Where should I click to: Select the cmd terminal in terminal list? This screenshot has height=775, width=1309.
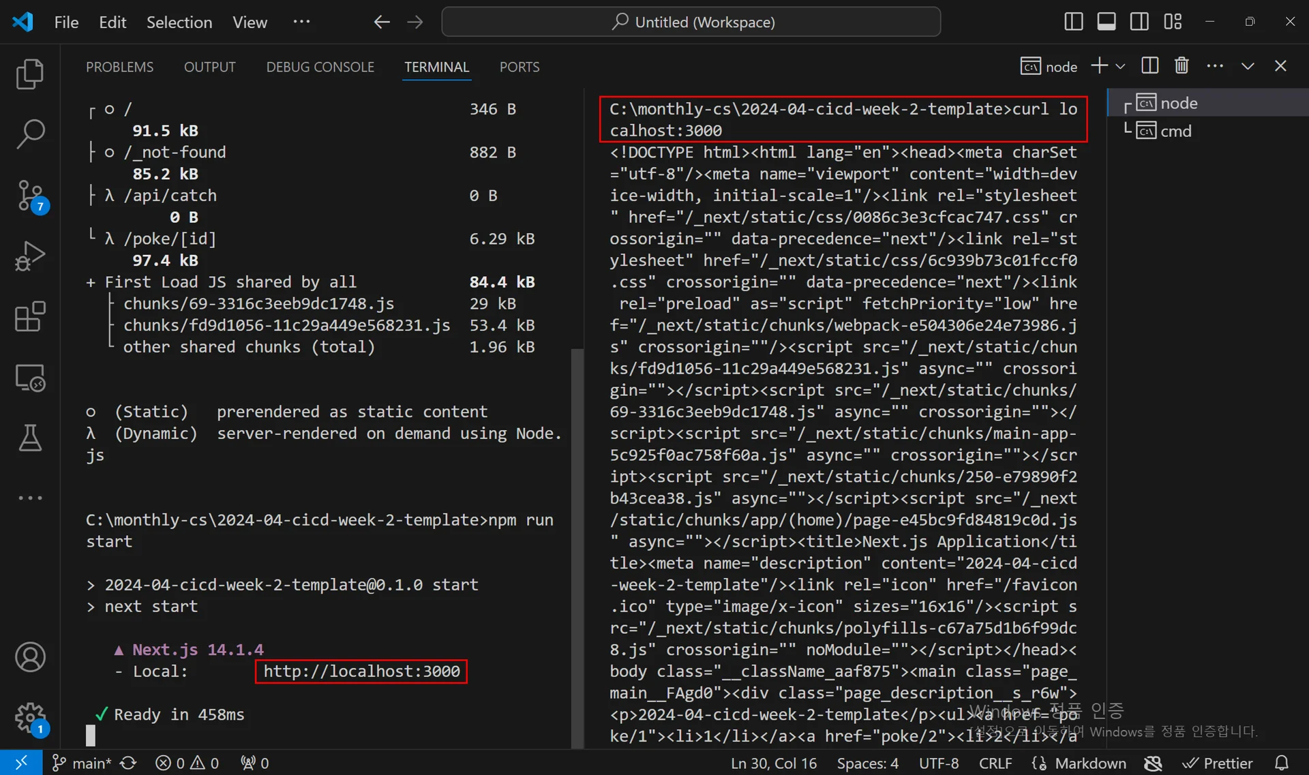1175,131
